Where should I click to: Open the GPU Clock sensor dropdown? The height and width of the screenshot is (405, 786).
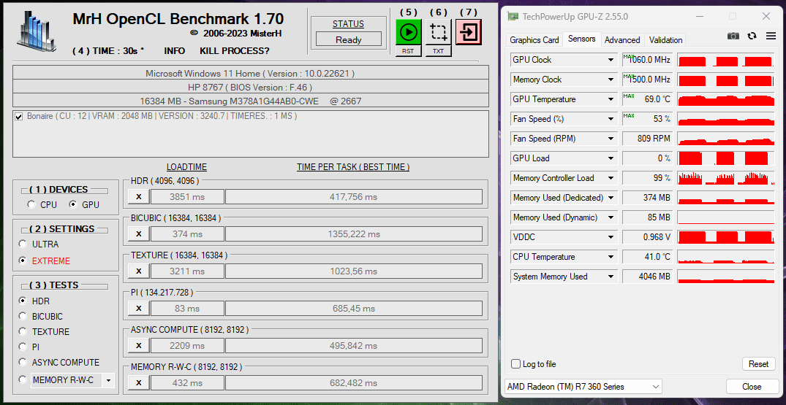click(x=611, y=60)
